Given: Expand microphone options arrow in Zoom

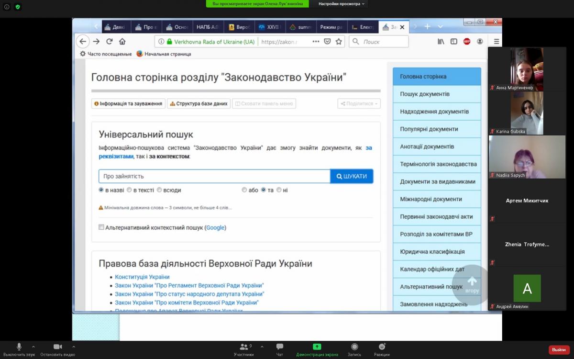Looking at the screenshot, I should (x=33, y=347).
